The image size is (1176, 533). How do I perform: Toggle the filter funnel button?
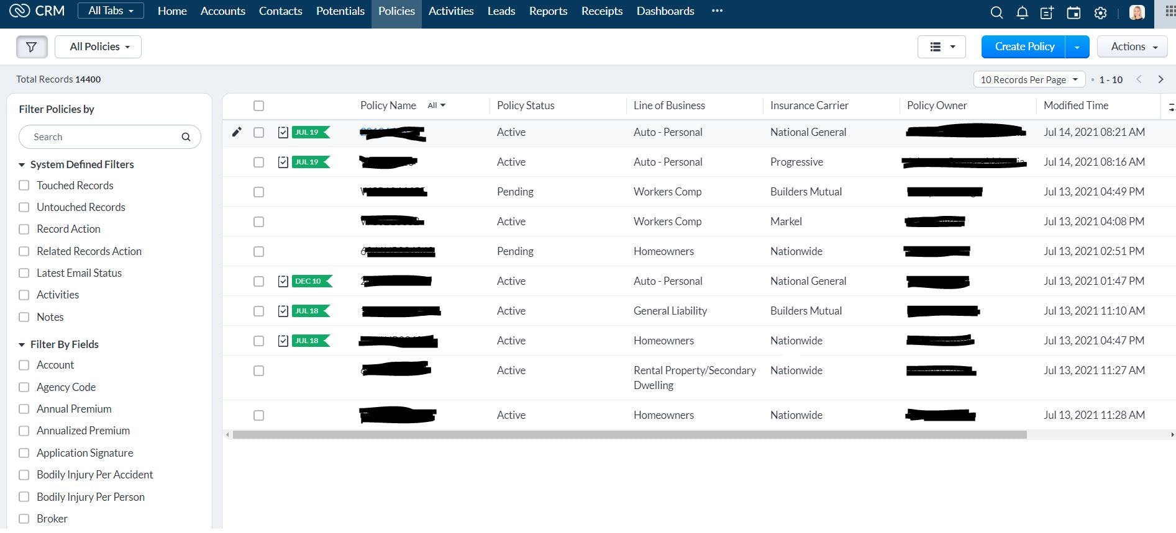[x=32, y=47]
